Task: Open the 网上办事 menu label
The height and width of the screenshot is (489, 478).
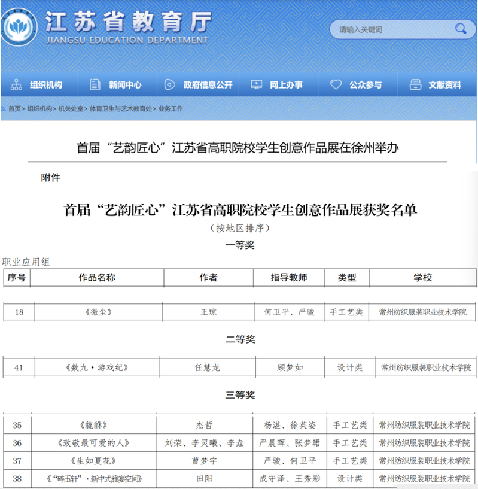Action: click(286, 85)
